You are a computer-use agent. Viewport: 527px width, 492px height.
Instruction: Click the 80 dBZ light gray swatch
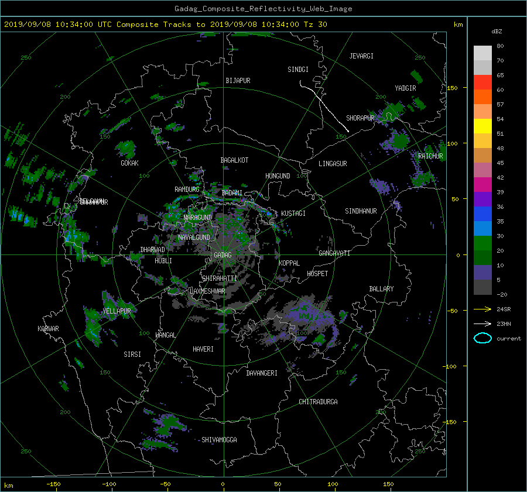pos(482,53)
